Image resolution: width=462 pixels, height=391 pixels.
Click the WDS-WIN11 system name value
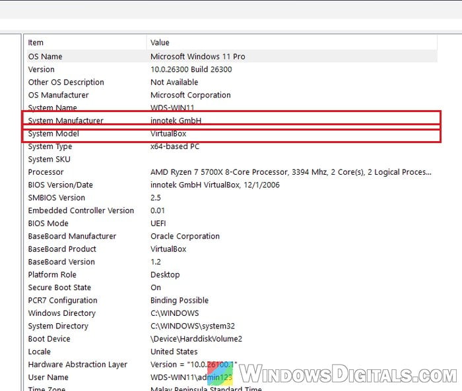(x=172, y=107)
